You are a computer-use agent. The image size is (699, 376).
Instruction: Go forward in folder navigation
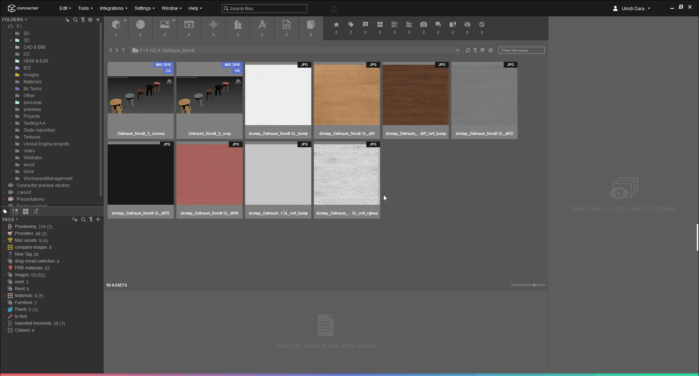pos(117,50)
